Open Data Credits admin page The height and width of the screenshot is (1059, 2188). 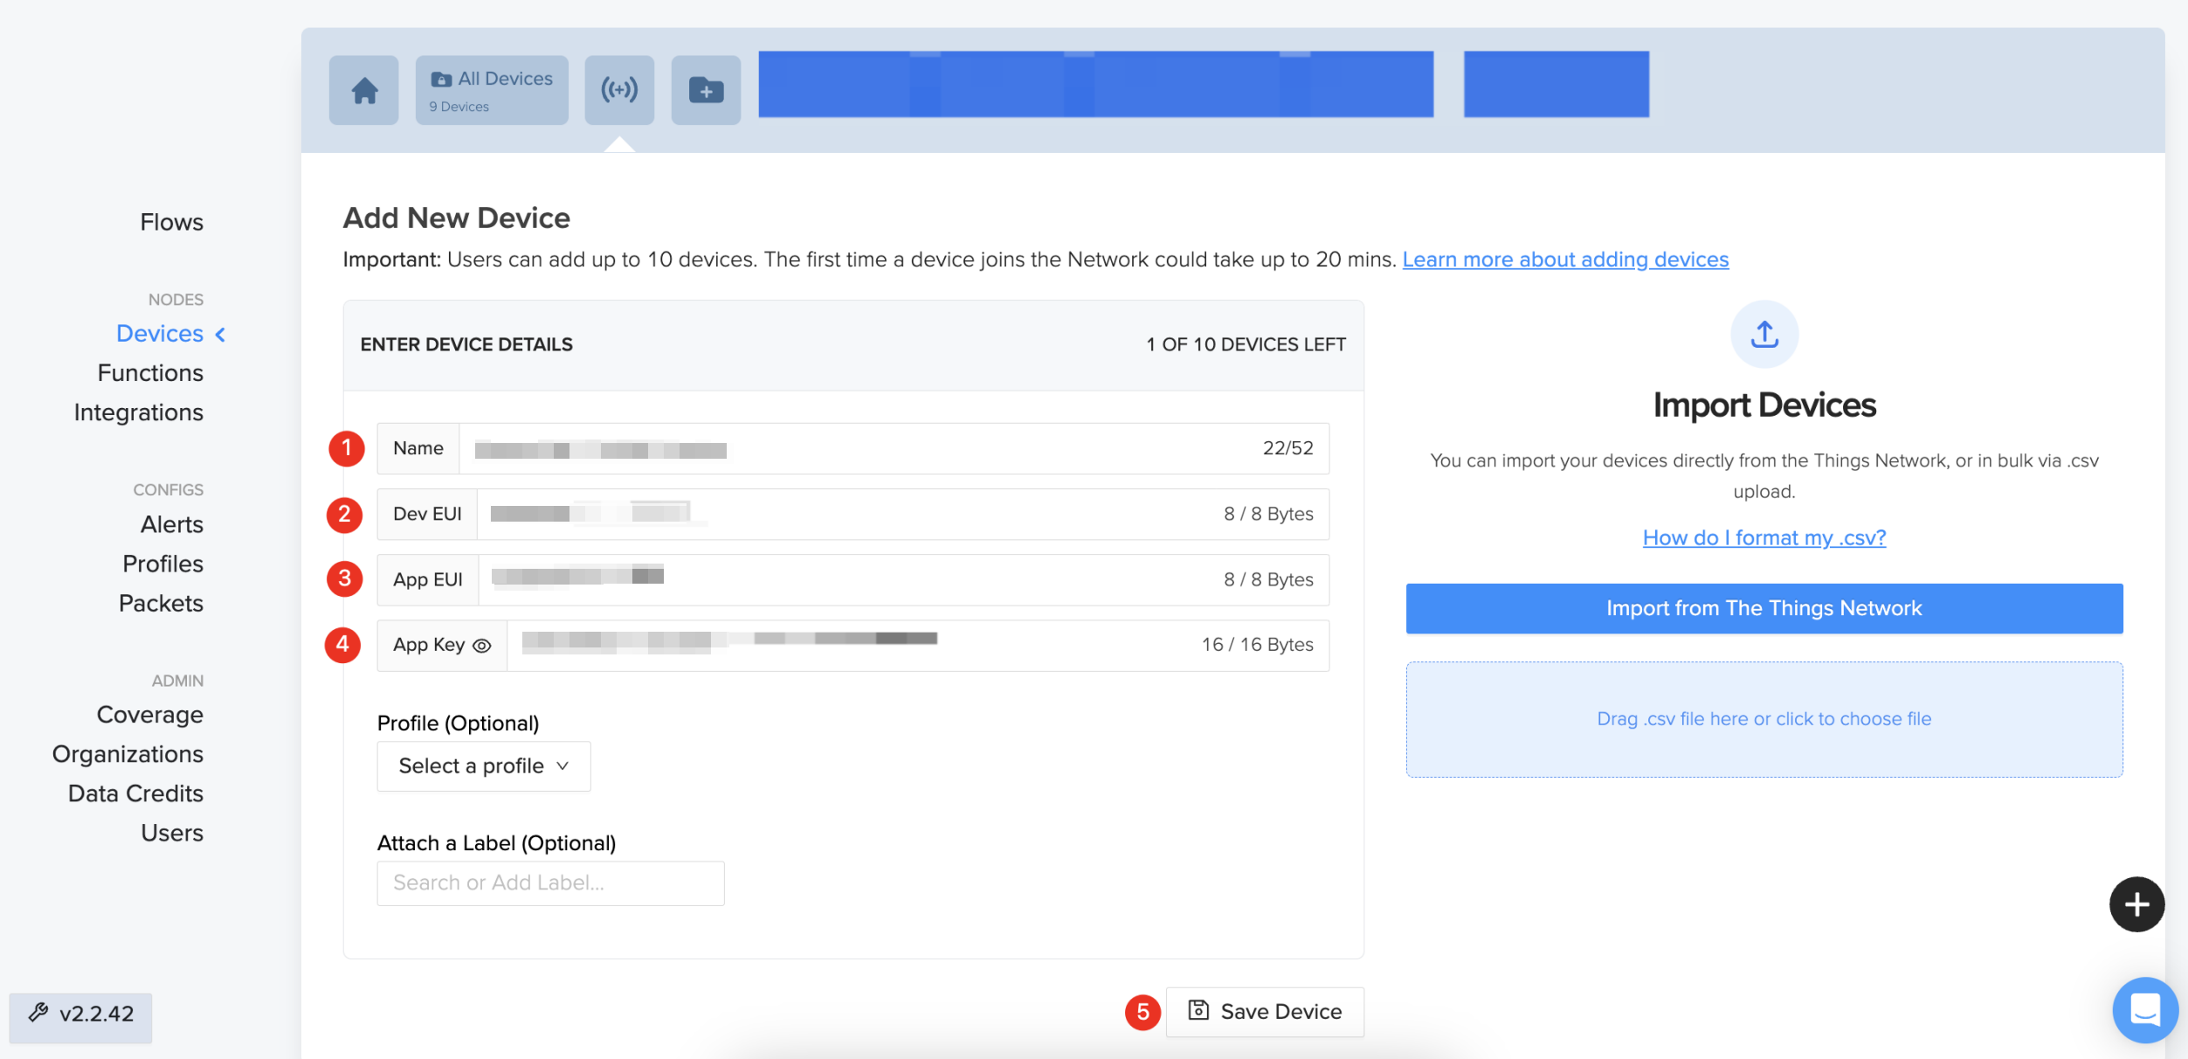(135, 793)
